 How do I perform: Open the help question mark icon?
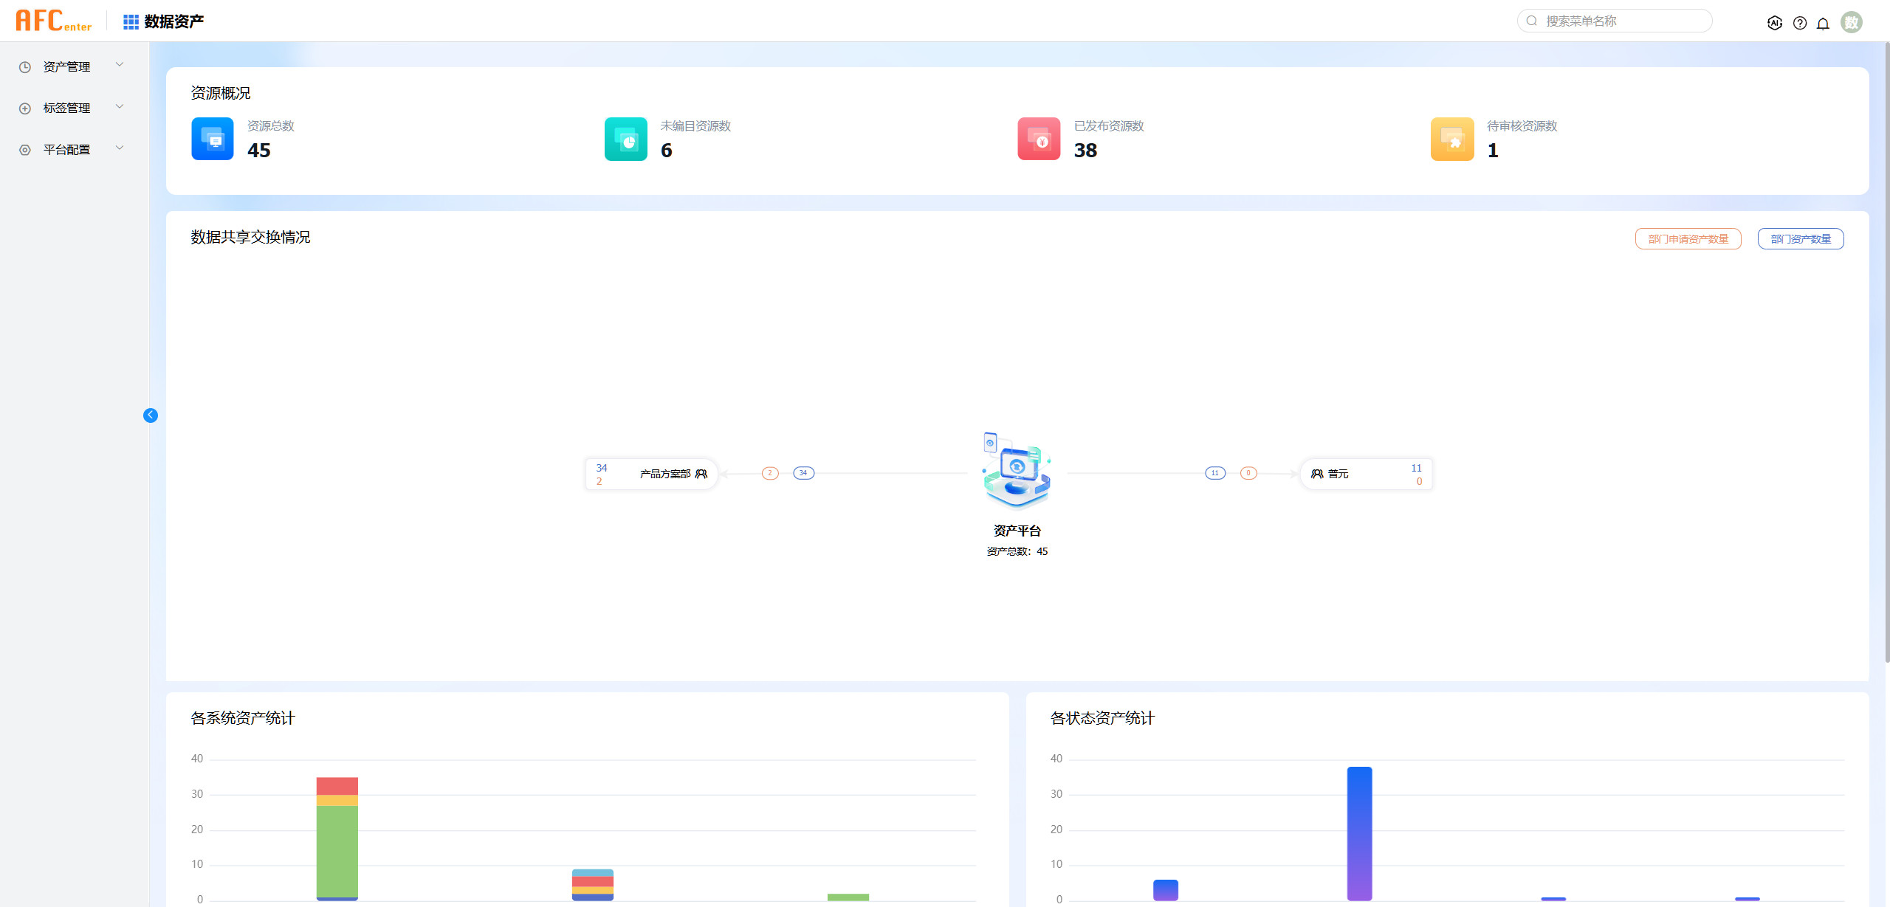[x=1800, y=23]
